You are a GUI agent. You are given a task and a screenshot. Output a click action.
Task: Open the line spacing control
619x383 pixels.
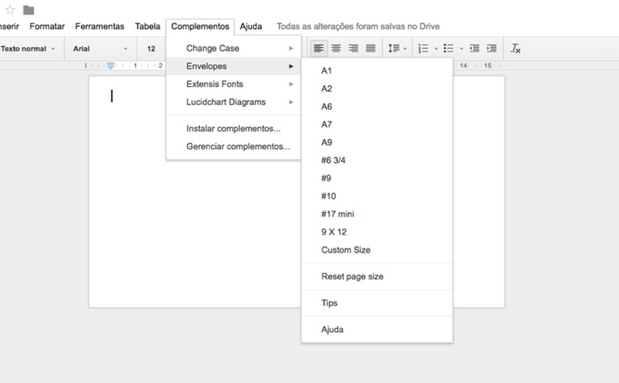pyautogui.click(x=396, y=48)
